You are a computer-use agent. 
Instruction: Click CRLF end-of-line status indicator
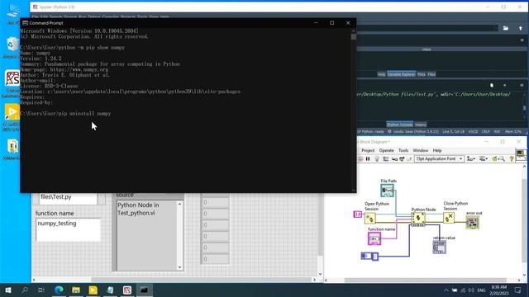tap(485, 132)
